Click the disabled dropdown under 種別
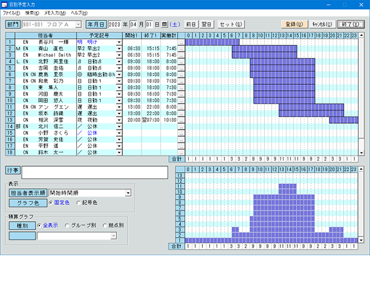 (77, 236)
